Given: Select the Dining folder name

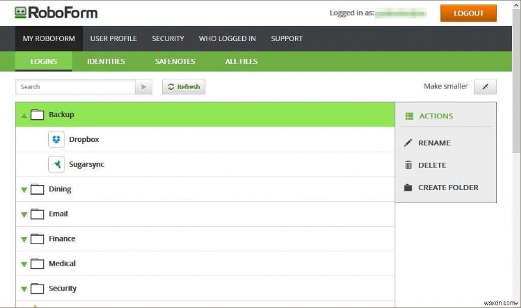Looking at the screenshot, I should (60, 189).
